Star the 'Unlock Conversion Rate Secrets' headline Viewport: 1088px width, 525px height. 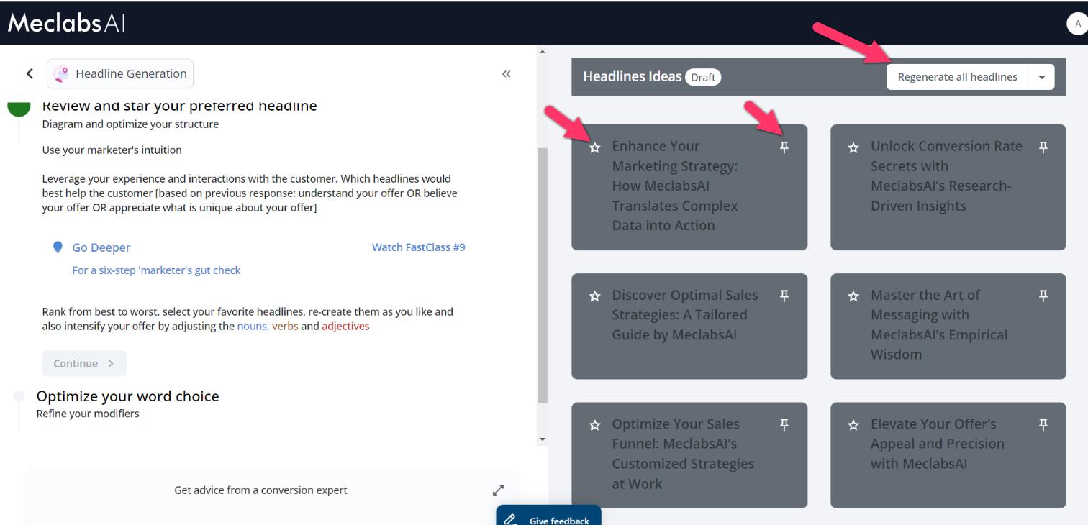click(x=853, y=147)
